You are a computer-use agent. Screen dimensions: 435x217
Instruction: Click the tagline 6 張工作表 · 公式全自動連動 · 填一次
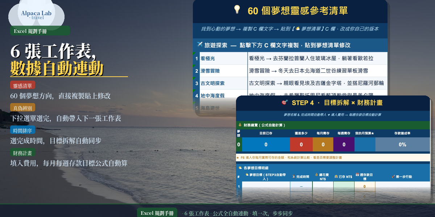pos(237,213)
